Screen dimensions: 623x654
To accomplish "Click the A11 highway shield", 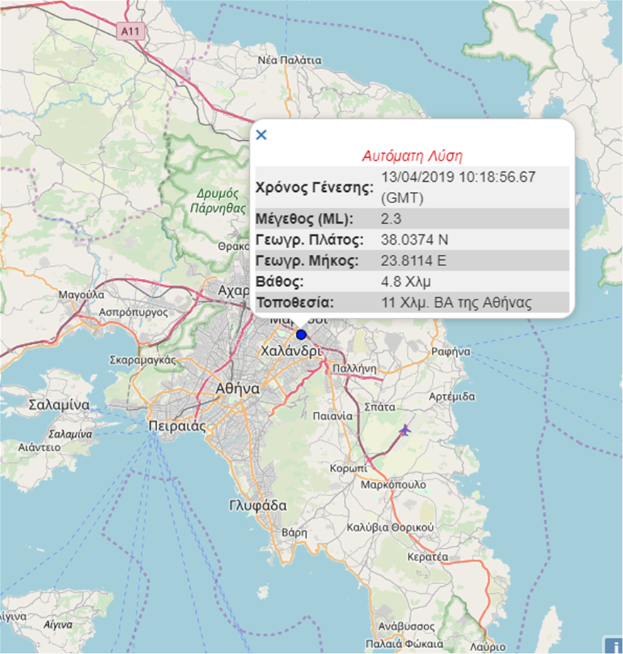I will tap(130, 31).
